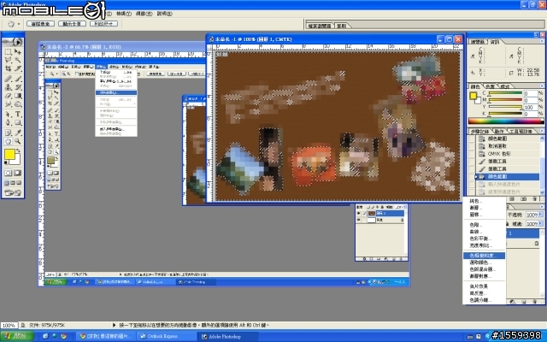This screenshot has width=547, height=342.
Task: Select the Dodge tool
Action: pyautogui.click(x=17, y=104)
